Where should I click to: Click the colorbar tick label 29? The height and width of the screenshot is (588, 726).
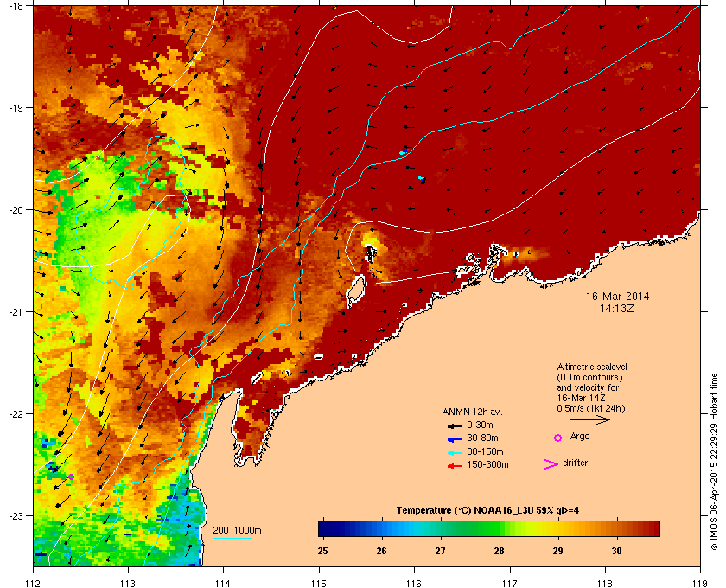(x=558, y=551)
